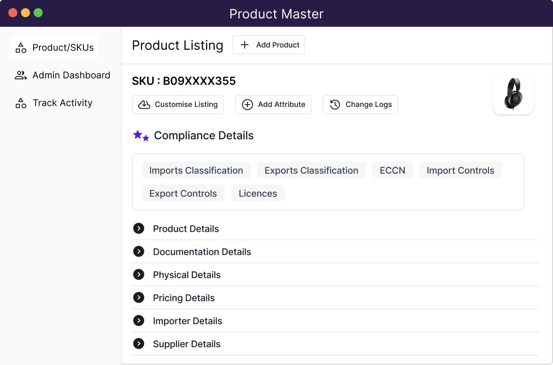Click the Licences tag
Viewport: 553px width, 365px height.
point(258,193)
